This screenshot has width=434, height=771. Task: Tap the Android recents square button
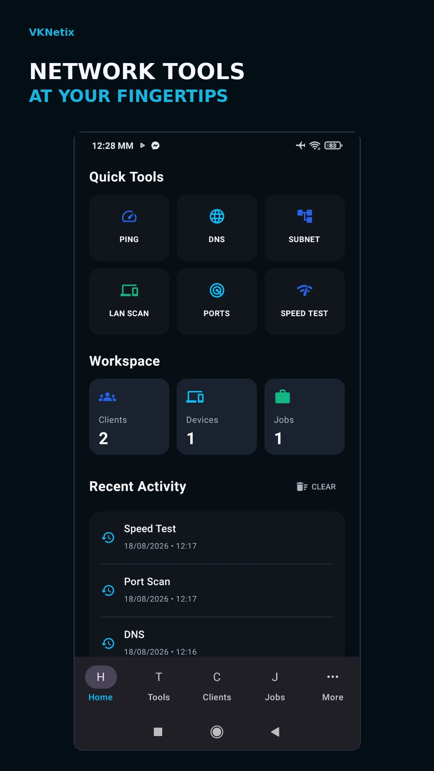tap(158, 732)
